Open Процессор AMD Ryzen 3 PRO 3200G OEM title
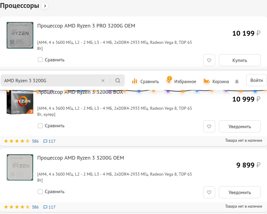267x214 pixels. point(86,26)
